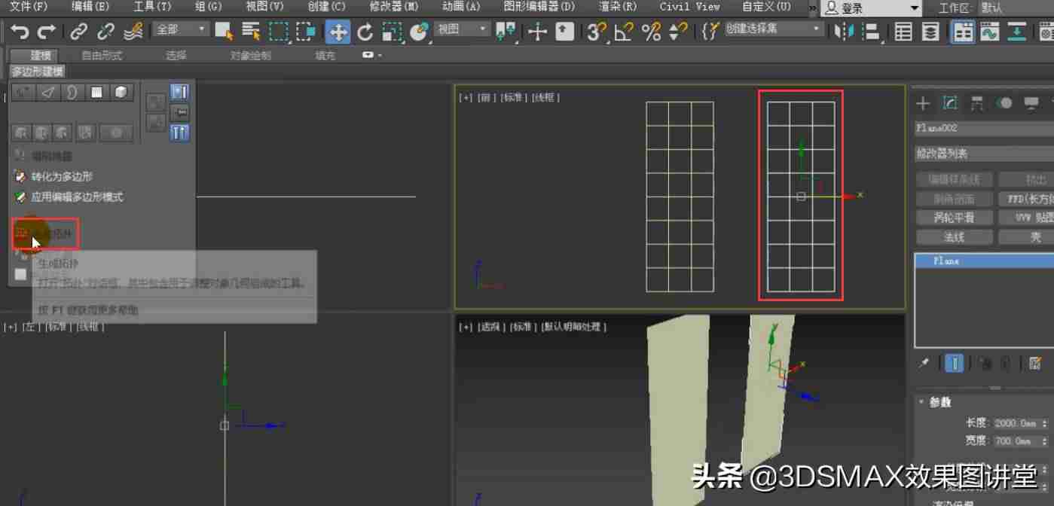This screenshot has height=506, width=1054.
Task: Click the 宽度 spinner arrows
Action: [x=1044, y=441]
